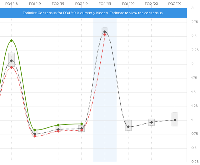Click the 2.5 y-axis value
This screenshot has height=165, width=200.
(x=194, y=36)
